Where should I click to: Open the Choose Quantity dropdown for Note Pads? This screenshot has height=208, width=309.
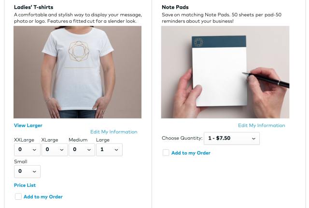click(231, 139)
